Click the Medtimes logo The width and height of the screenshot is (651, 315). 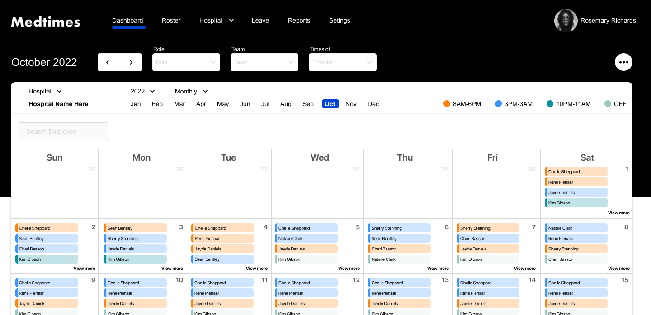coord(46,21)
